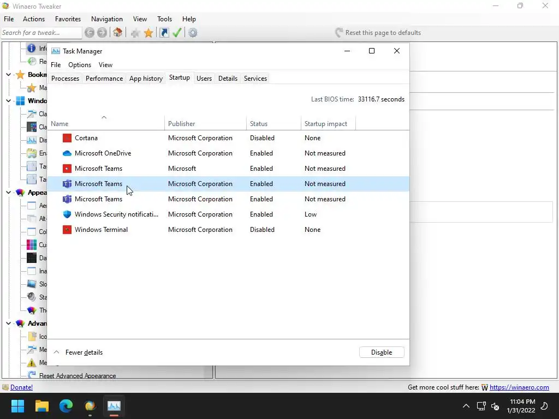Collapse the Windows 11 tree section
The image size is (559, 419).
[x=9, y=101]
